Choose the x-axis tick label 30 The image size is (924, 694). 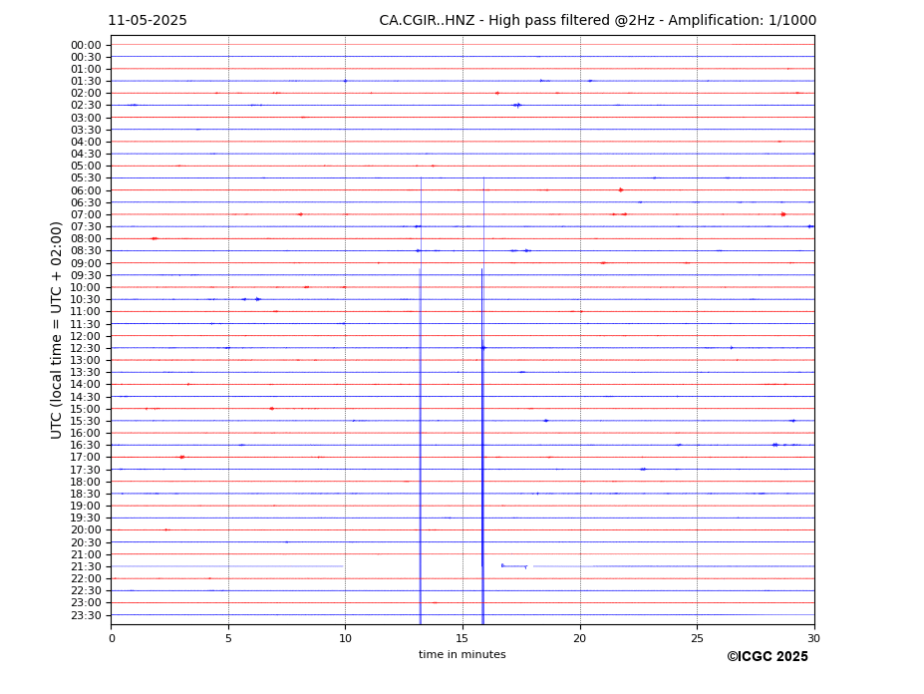pyautogui.click(x=814, y=638)
